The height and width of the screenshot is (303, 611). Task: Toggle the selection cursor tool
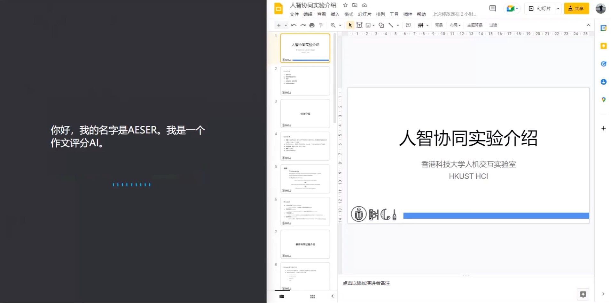350,25
